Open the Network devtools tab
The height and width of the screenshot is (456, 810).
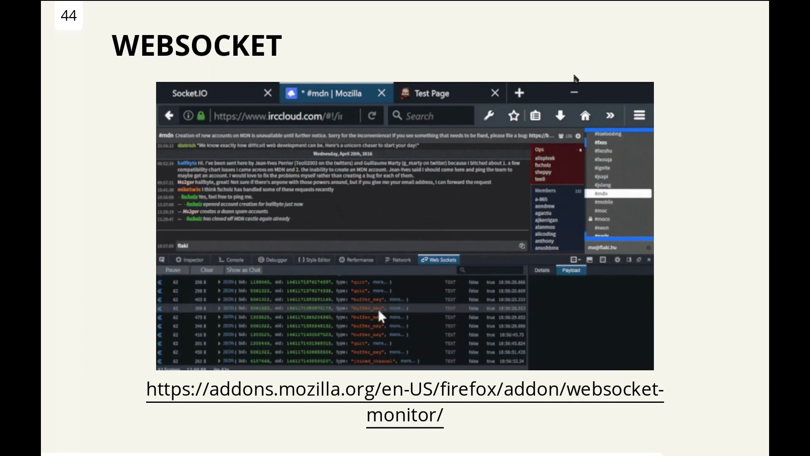click(x=398, y=260)
